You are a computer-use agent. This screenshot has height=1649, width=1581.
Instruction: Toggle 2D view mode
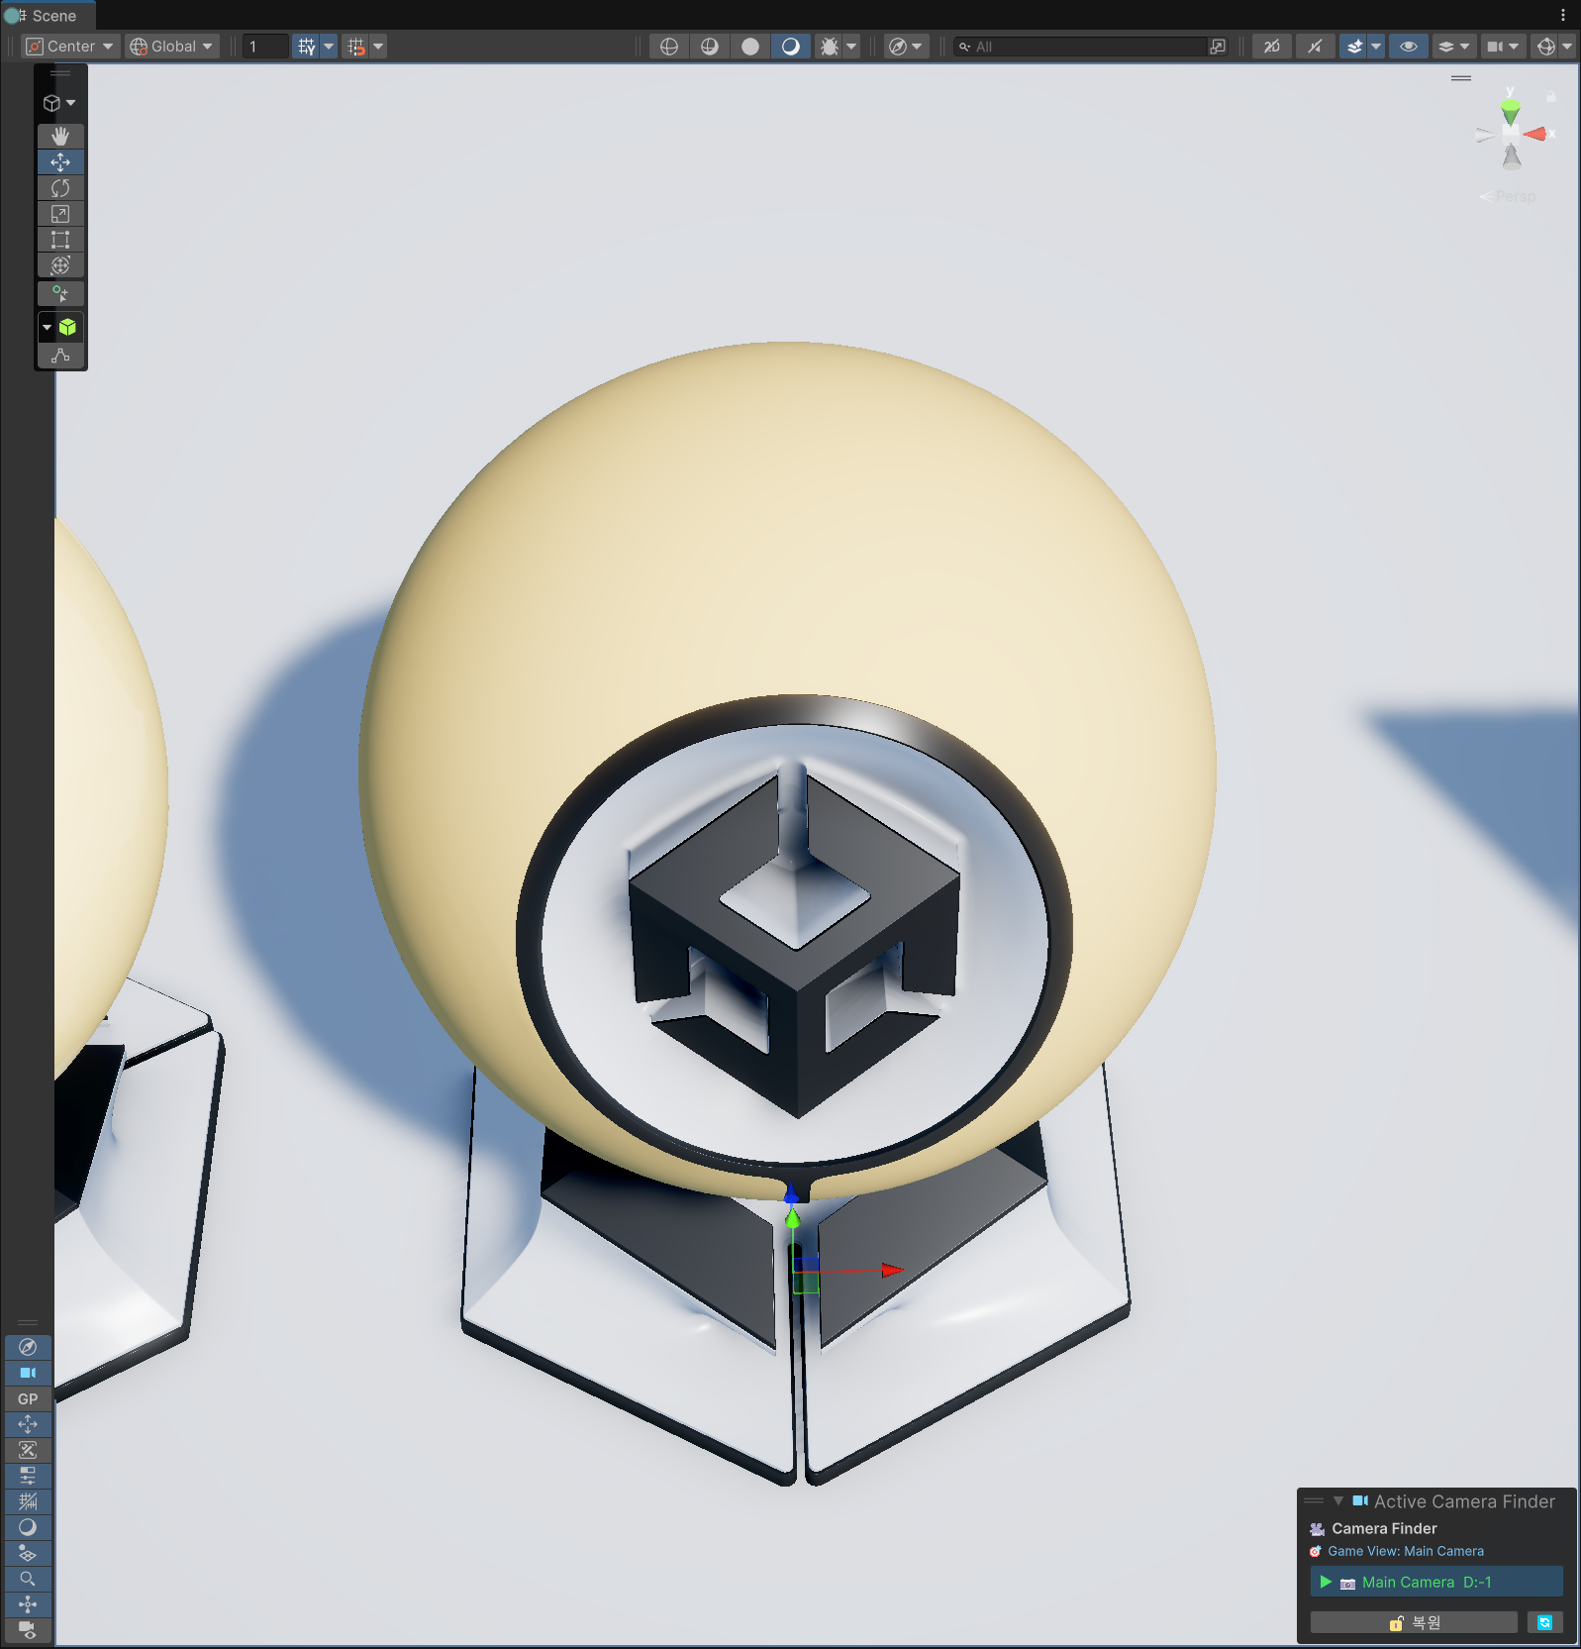click(x=1272, y=47)
